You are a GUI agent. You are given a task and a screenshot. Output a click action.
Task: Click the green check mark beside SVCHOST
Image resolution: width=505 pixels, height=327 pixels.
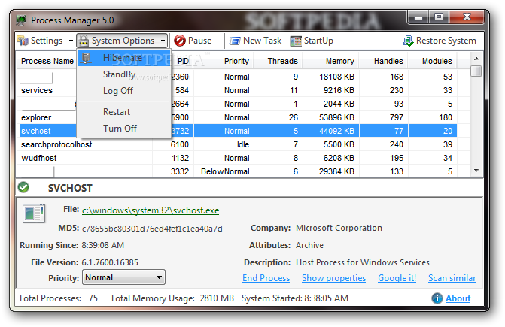tap(23, 187)
